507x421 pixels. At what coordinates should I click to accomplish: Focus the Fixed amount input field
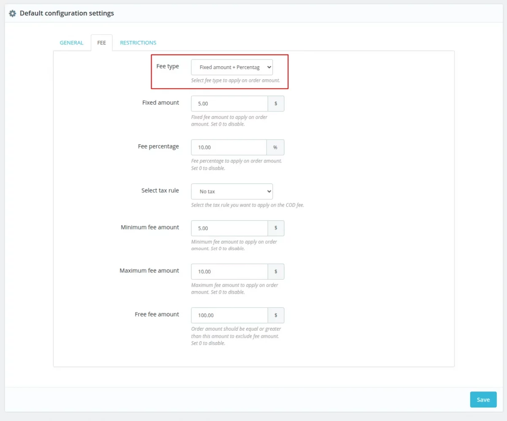pos(229,103)
